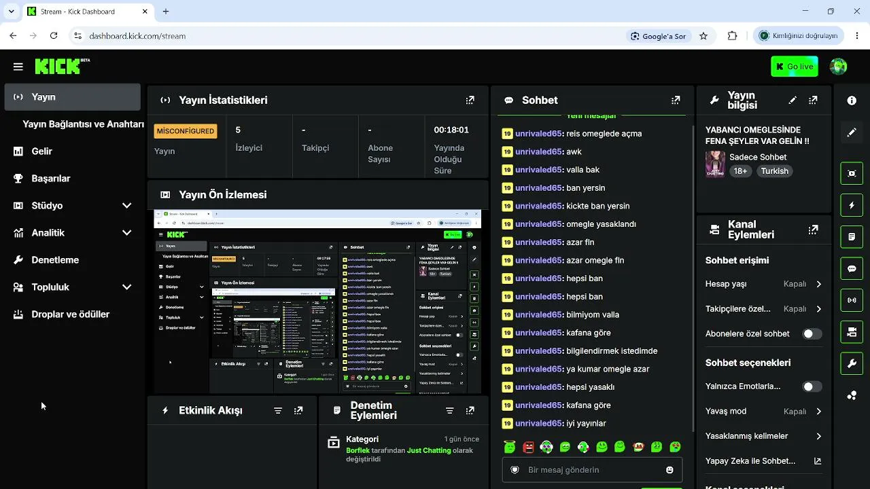
Task: Click the circles icon at right rail bottom
Action: click(x=852, y=396)
